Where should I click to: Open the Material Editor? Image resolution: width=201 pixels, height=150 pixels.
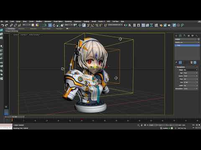click(156, 25)
